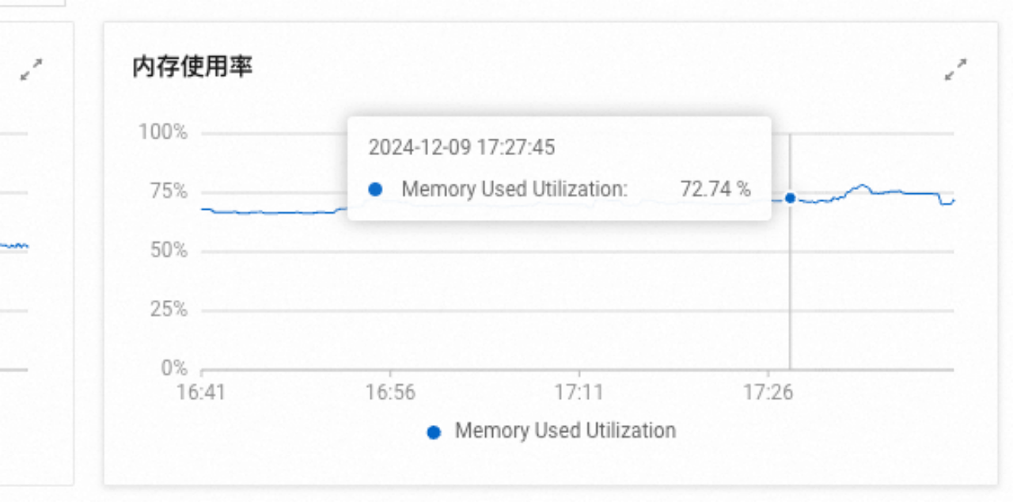Screen dimensions: 1013x502
Task: Click the 16:41 time axis label
Action: coord(202,394)
